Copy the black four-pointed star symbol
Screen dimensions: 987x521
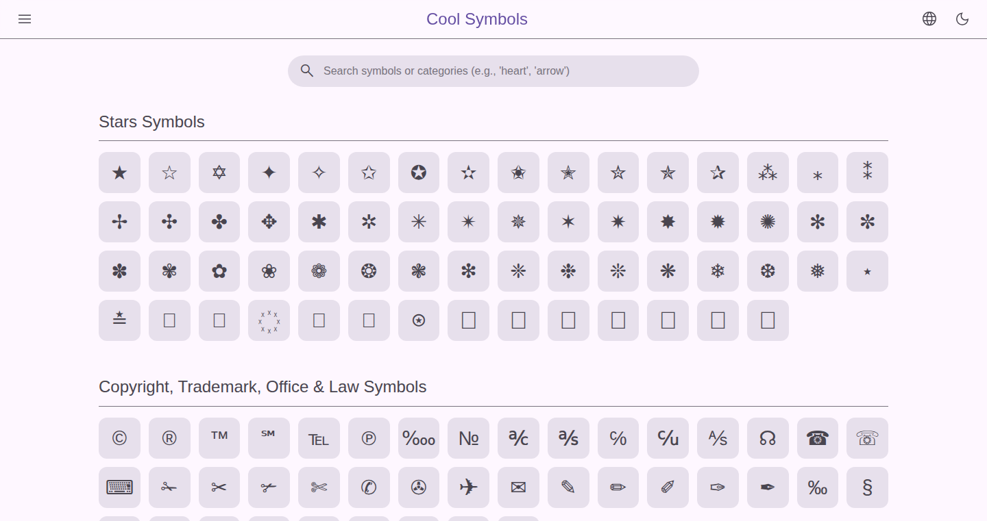tap(269, 173)
